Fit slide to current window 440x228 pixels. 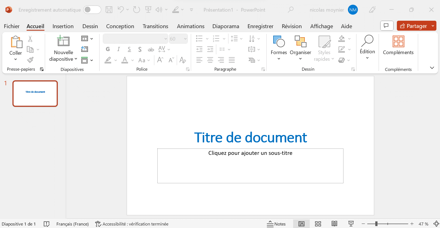coord(436,224)
